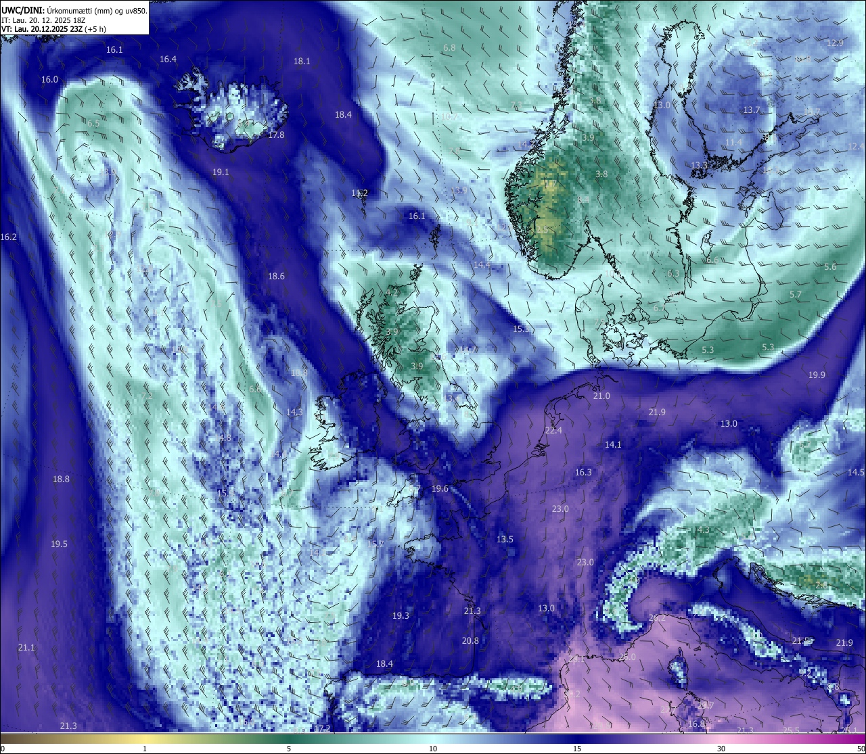Click the 12.9 value at top right
The height and width of the screenshot is (754, 866).
point(835,43)
